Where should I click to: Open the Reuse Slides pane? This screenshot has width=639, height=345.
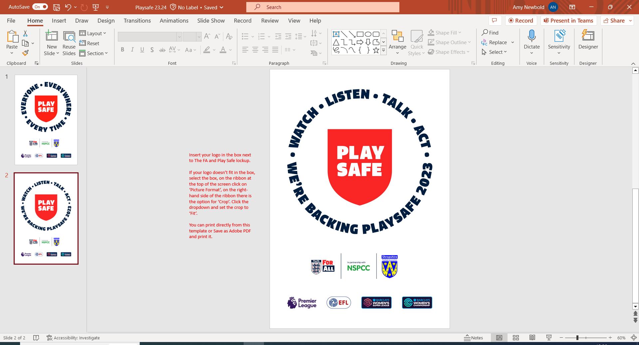click(69, 43)
